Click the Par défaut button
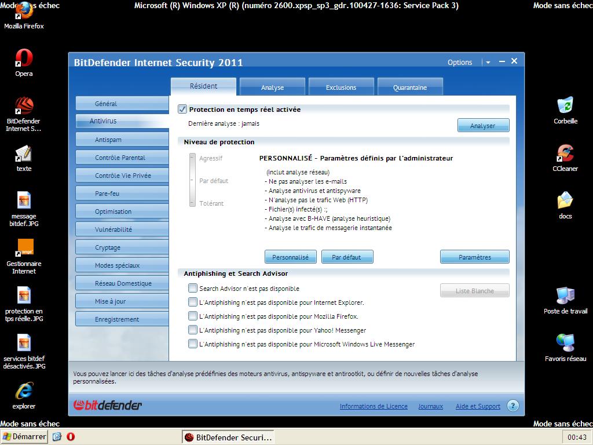 (x=347, y=257)
